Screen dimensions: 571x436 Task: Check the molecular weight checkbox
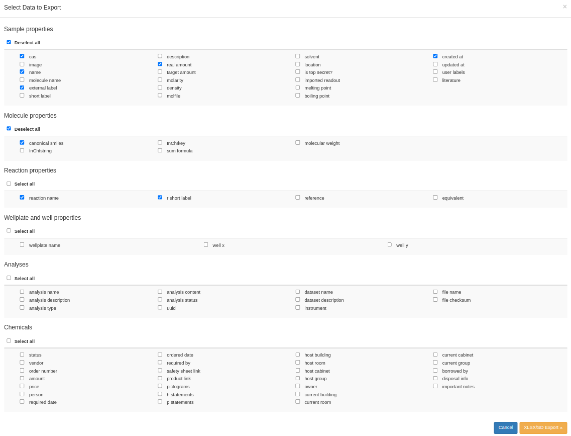(x=297, y=142)
